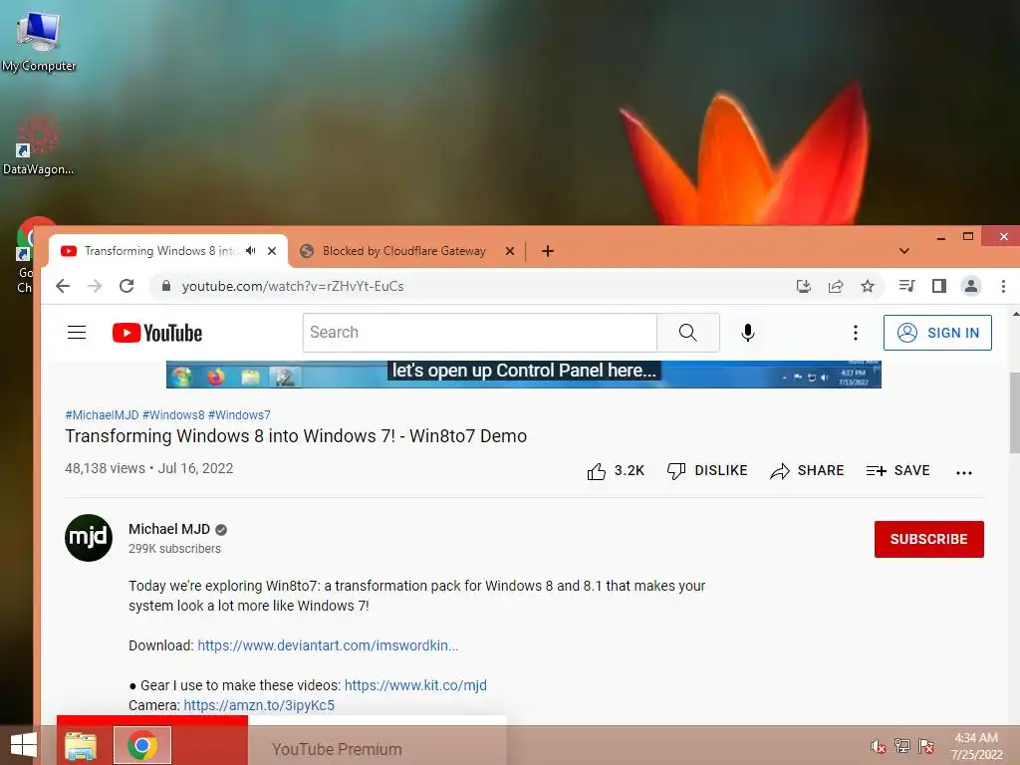
Task: Open Michael MJD channel avatar
Action: [x=89, y=538]
